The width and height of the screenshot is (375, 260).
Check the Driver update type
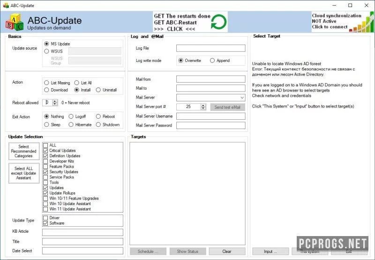[45, 218]
